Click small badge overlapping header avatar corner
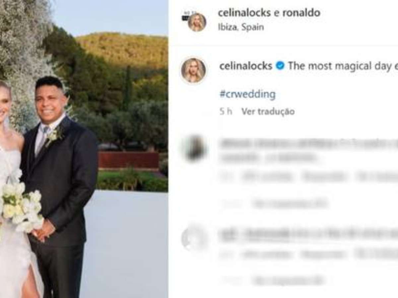 tap(185, 17)
